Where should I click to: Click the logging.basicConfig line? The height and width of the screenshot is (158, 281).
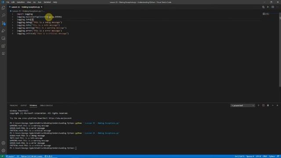coord(39,17)
